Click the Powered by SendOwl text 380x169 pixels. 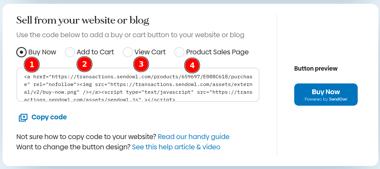coord(326,99)
